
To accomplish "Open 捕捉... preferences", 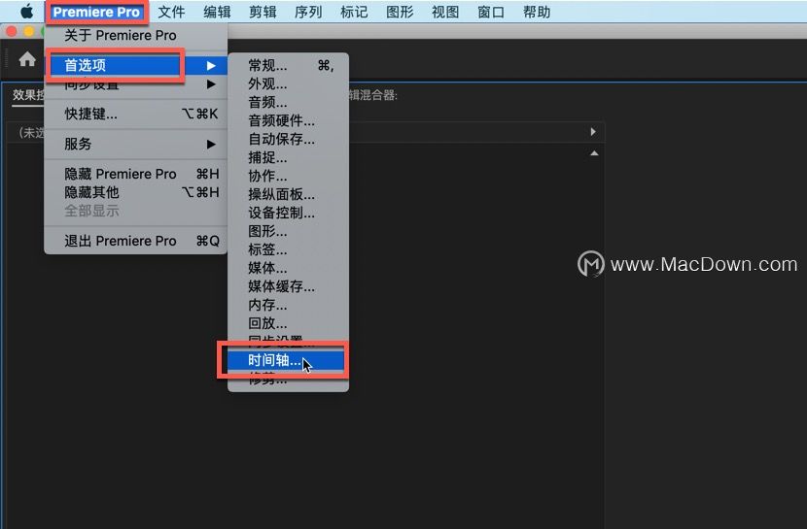I will point(288,157).
